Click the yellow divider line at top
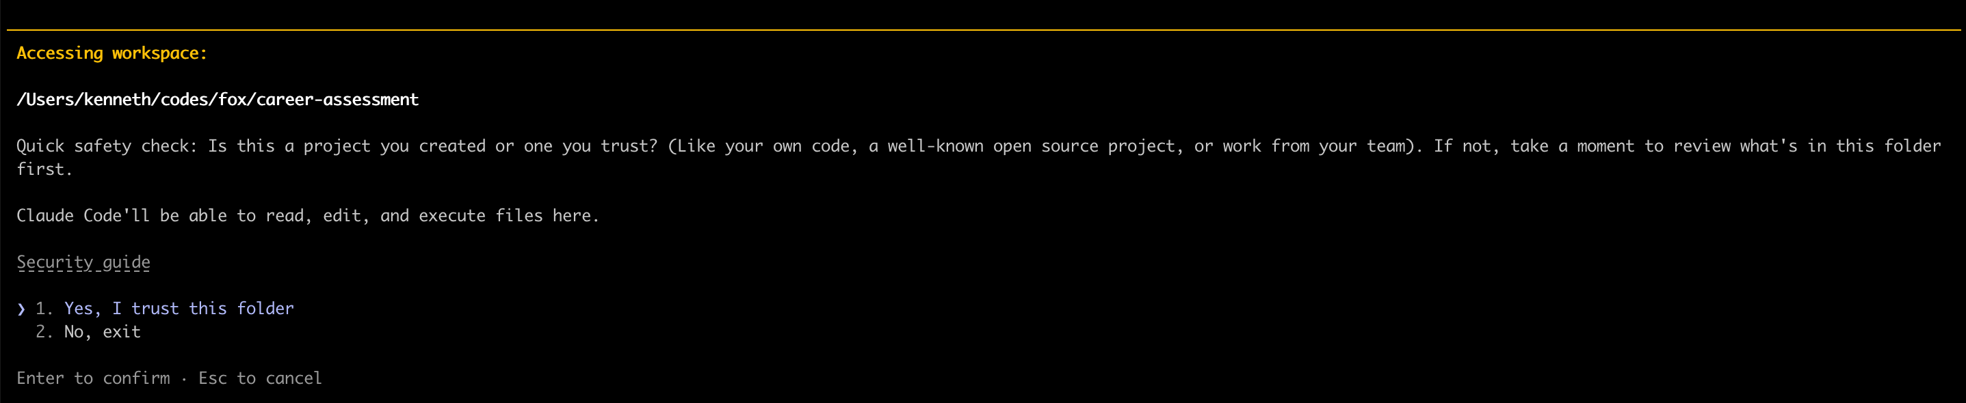Viewport: 1966px width, 403px height. tap(983, 29)
